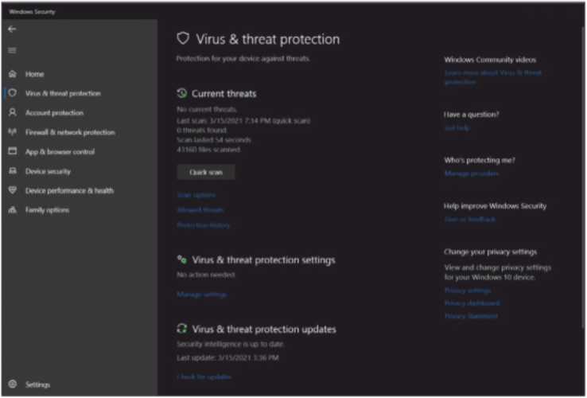Viewport: 587px width, 398px height.
Task: Click "Virus & threat protection settings" heading
Action: click(263, 259)
